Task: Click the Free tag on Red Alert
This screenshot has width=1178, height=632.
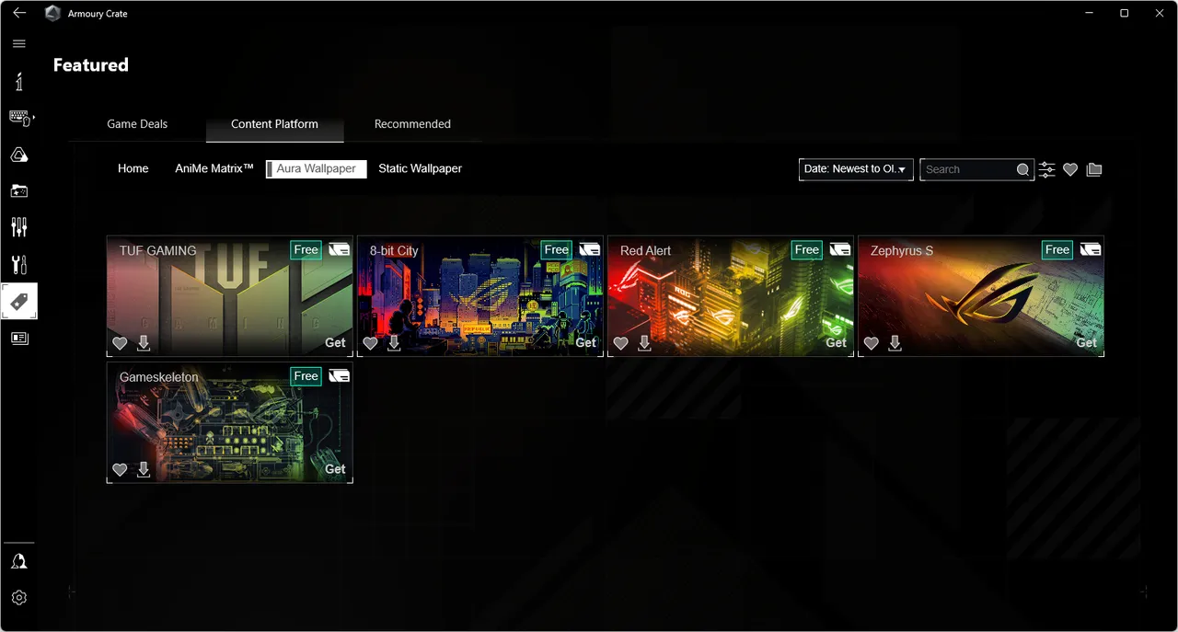Action: (807, 250)
